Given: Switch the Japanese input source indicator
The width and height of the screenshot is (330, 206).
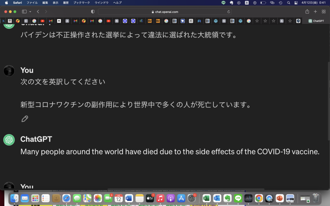Looking at the screenshot, I should (247, 3).
